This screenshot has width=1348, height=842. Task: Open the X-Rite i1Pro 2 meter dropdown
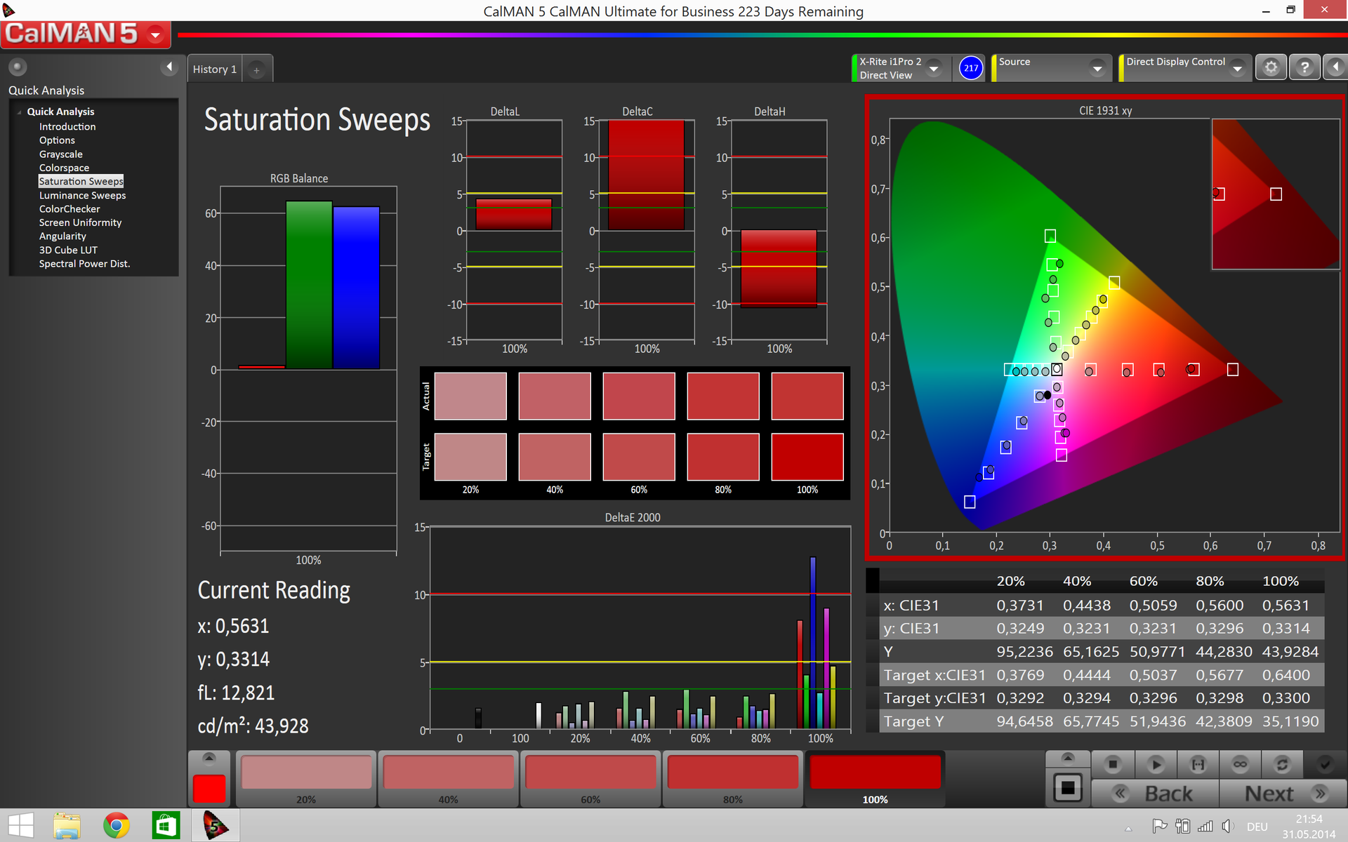[934, 69]
